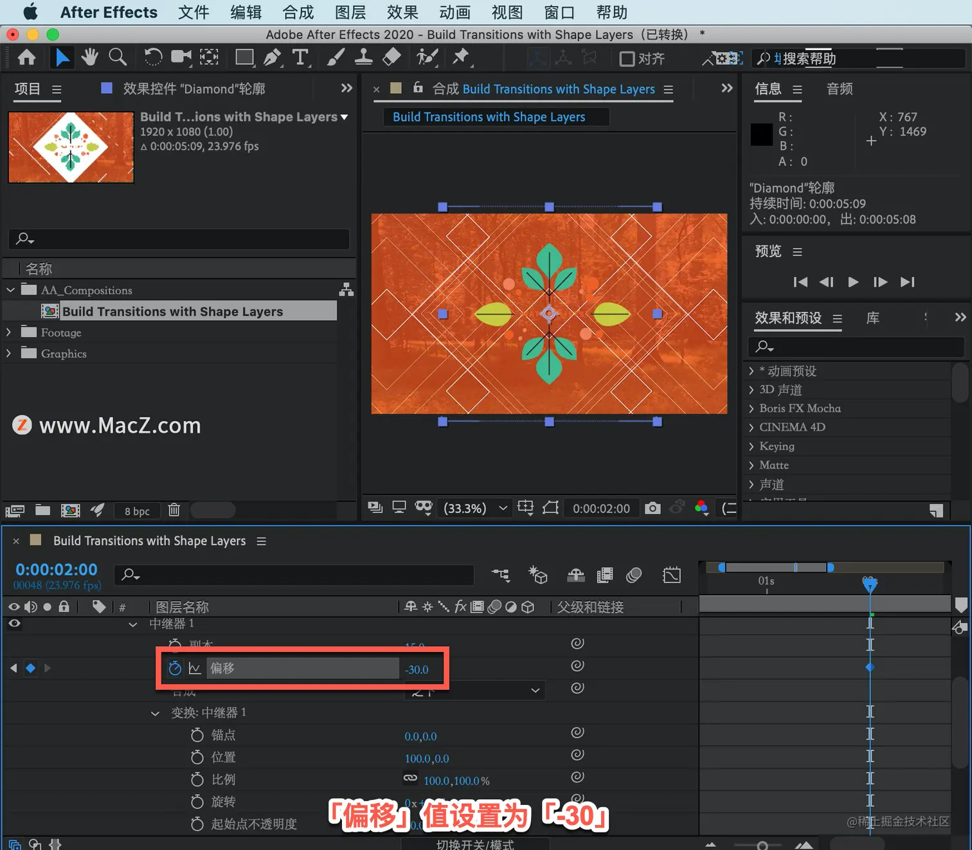Select the Hand tool
972x850 pixels.
pyautogui.click(x=89, y=57)
